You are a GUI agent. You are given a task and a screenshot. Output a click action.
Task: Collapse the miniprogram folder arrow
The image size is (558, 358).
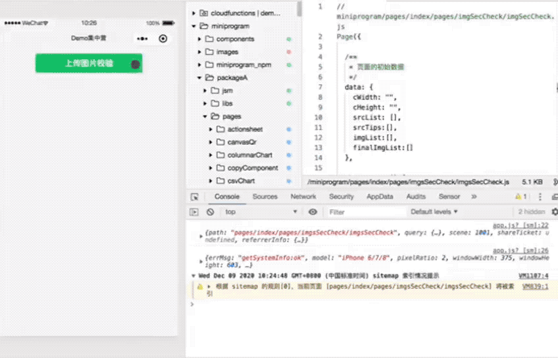click(x=193, y=26)
